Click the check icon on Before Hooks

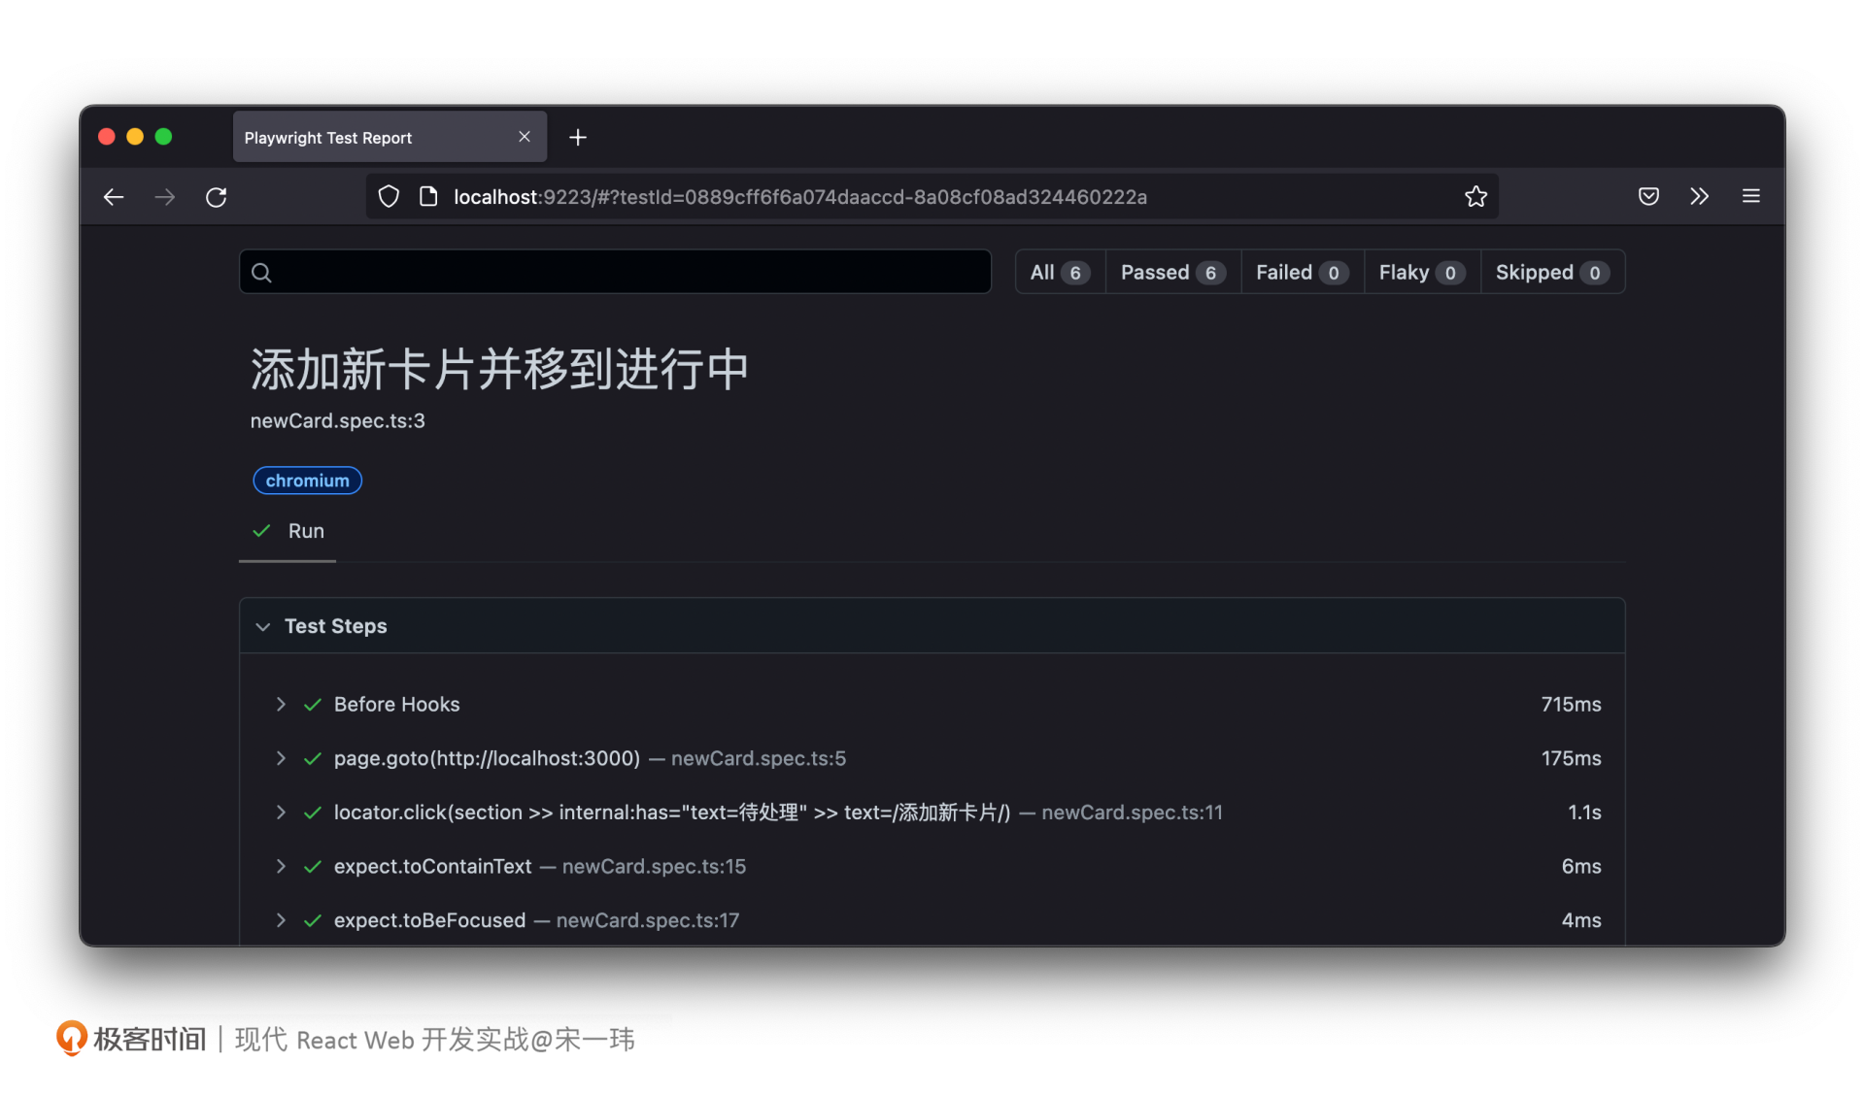click(313, 705)
